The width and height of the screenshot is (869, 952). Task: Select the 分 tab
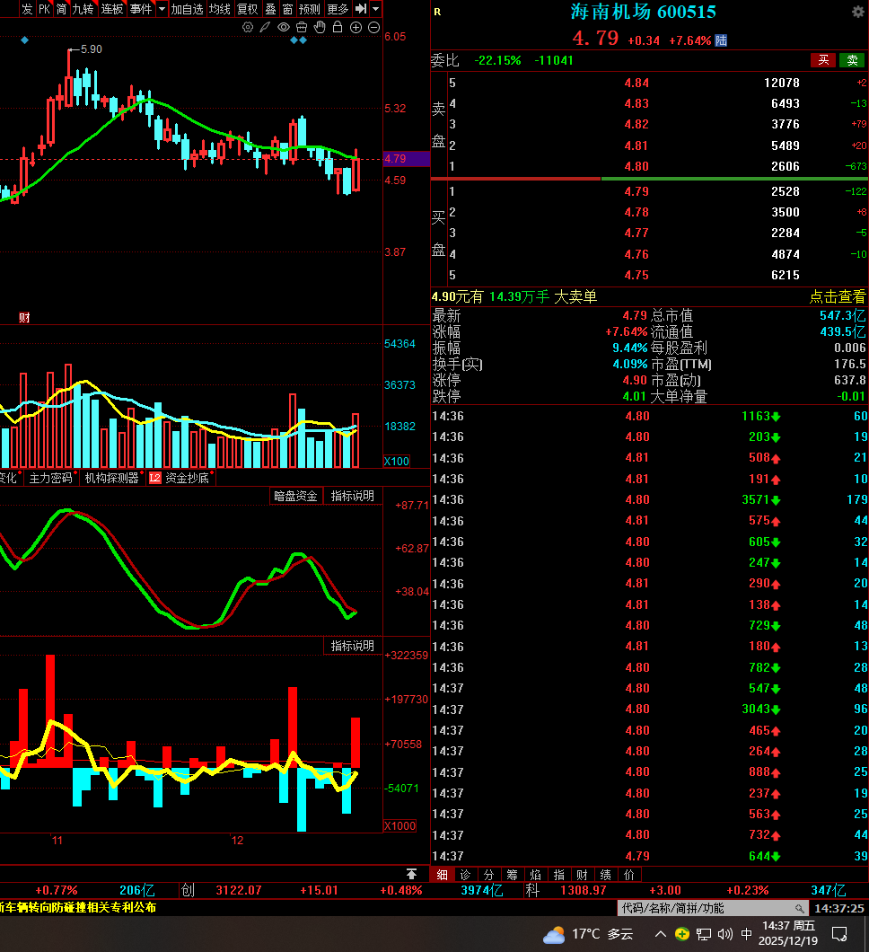[489, 875]
